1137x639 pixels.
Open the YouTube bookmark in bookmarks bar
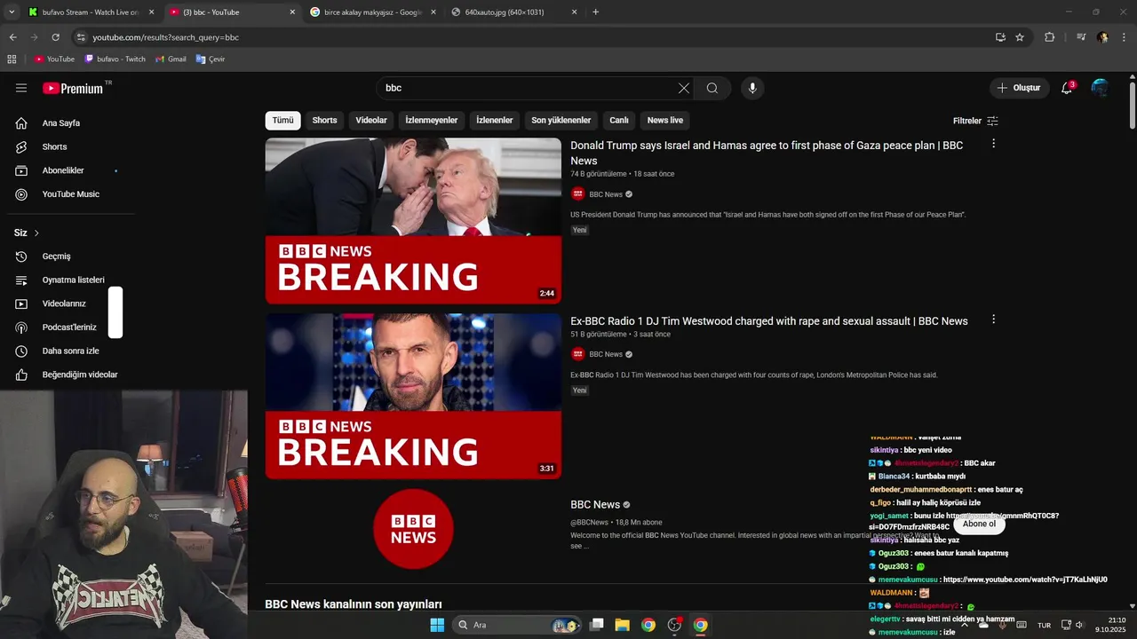pos(54,59)
